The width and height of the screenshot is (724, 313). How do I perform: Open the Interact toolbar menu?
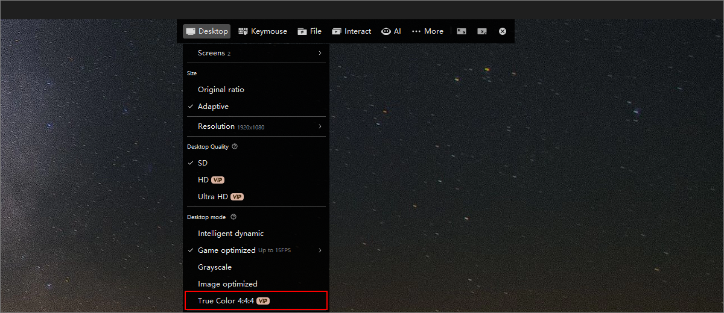pyautogui.click(x=351, y=31)
